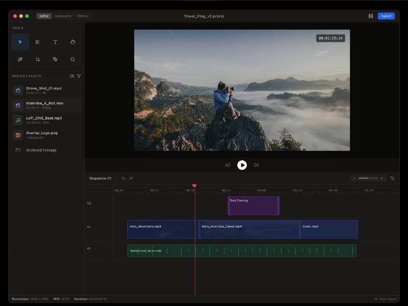This screenshot has width=408, height=306.
Task: Select the arrow Selection tool
Action: [x=19, y=42]
